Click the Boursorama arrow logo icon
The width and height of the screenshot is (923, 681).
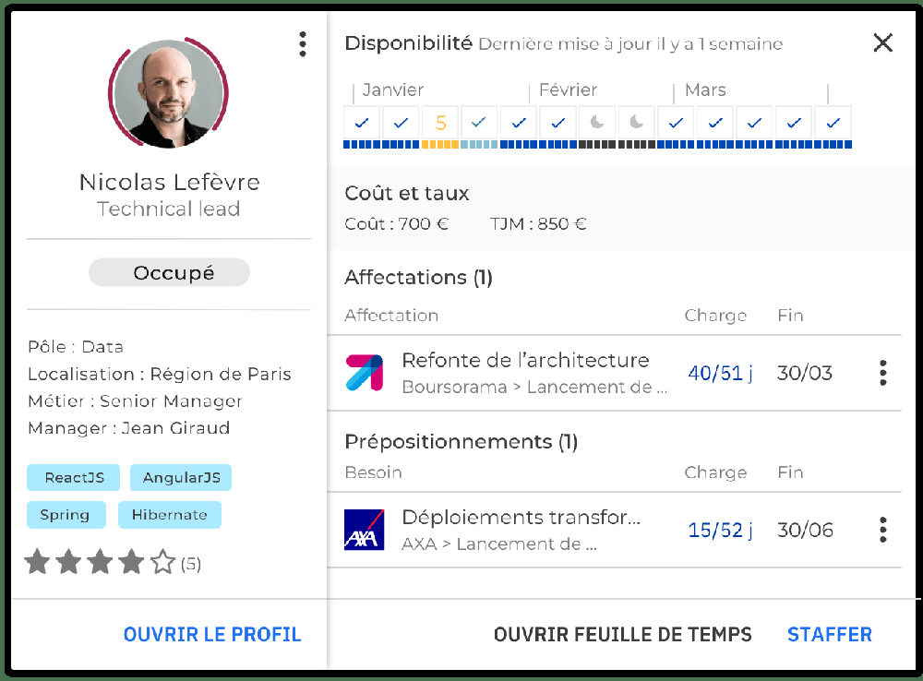[x=365, y=373]
